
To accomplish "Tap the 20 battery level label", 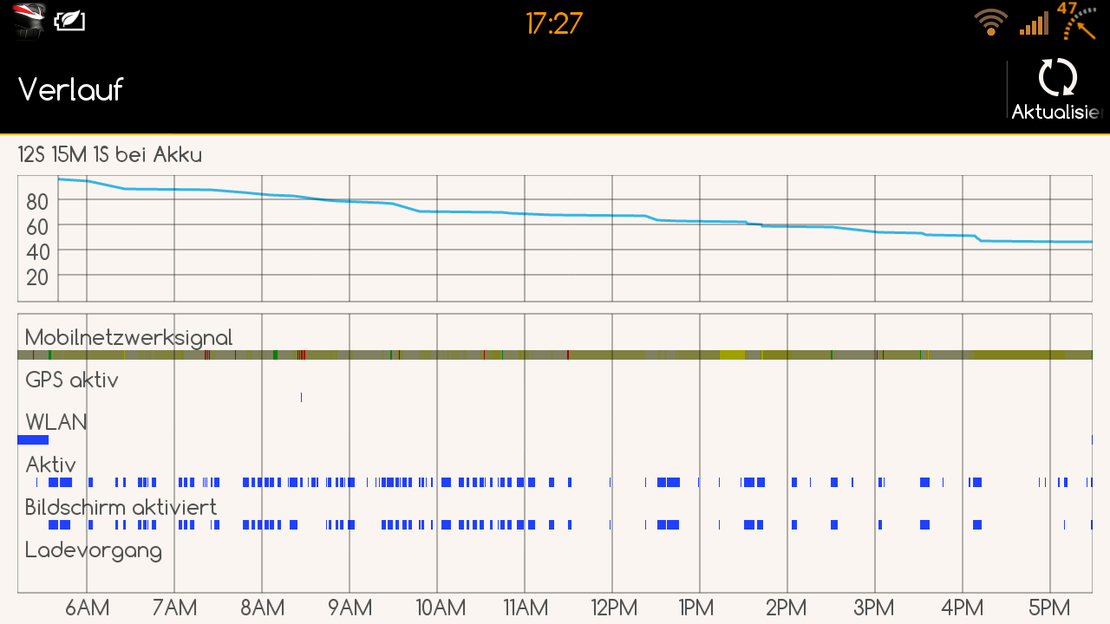I will click(37, 277).
